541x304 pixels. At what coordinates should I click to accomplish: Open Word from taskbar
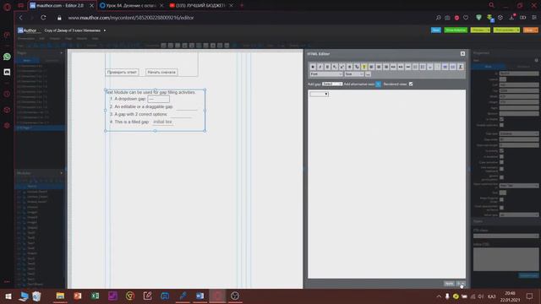click(x=199, y=296)
